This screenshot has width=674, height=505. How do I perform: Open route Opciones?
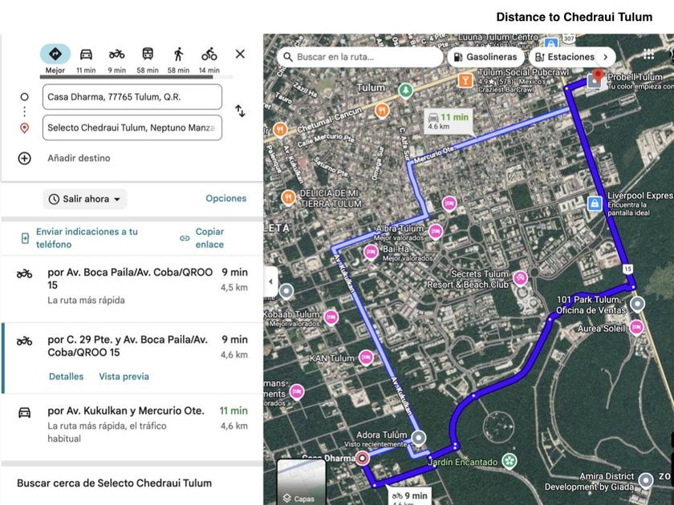tap(226, 199)
